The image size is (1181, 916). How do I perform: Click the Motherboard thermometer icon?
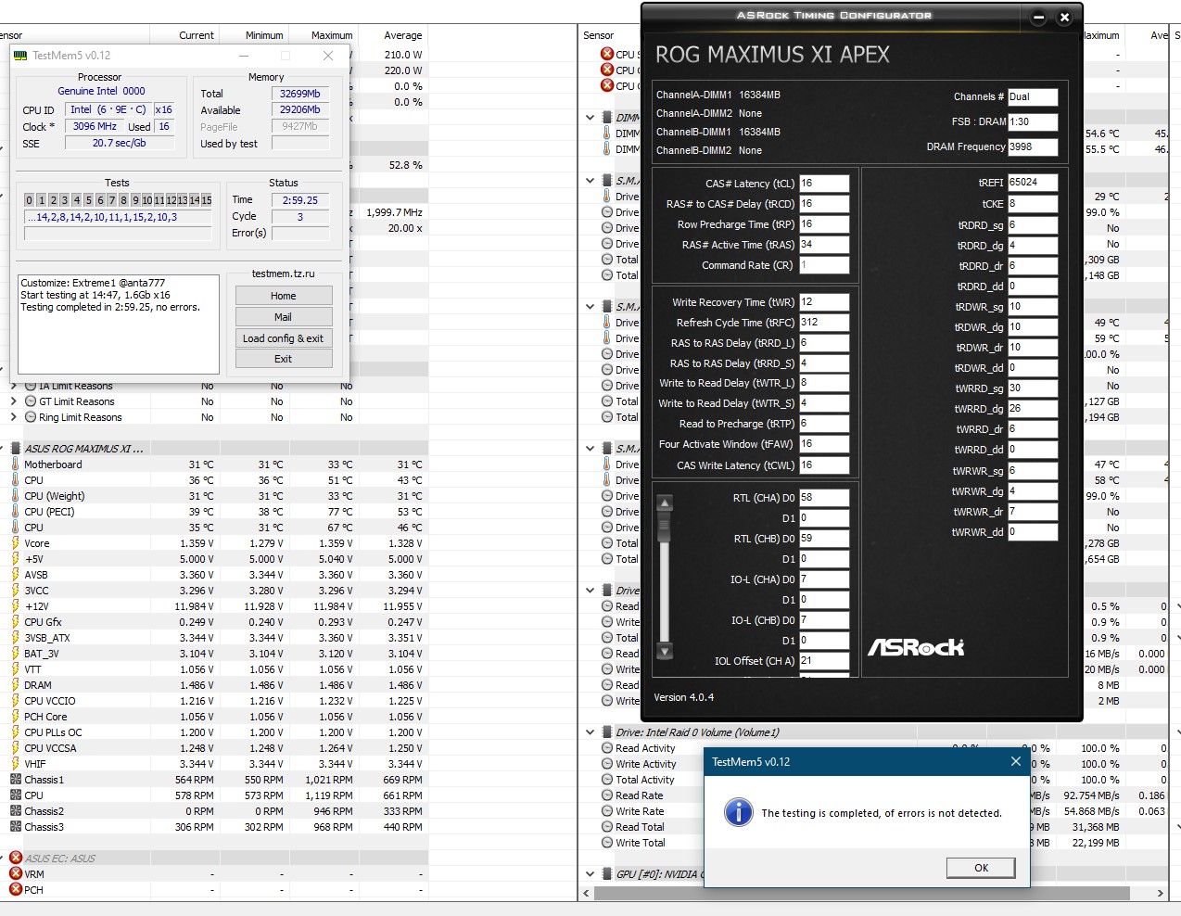16,464
